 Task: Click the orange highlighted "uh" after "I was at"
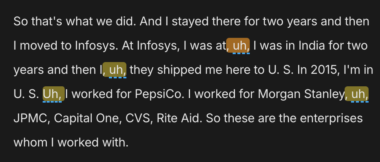[238, 46]
